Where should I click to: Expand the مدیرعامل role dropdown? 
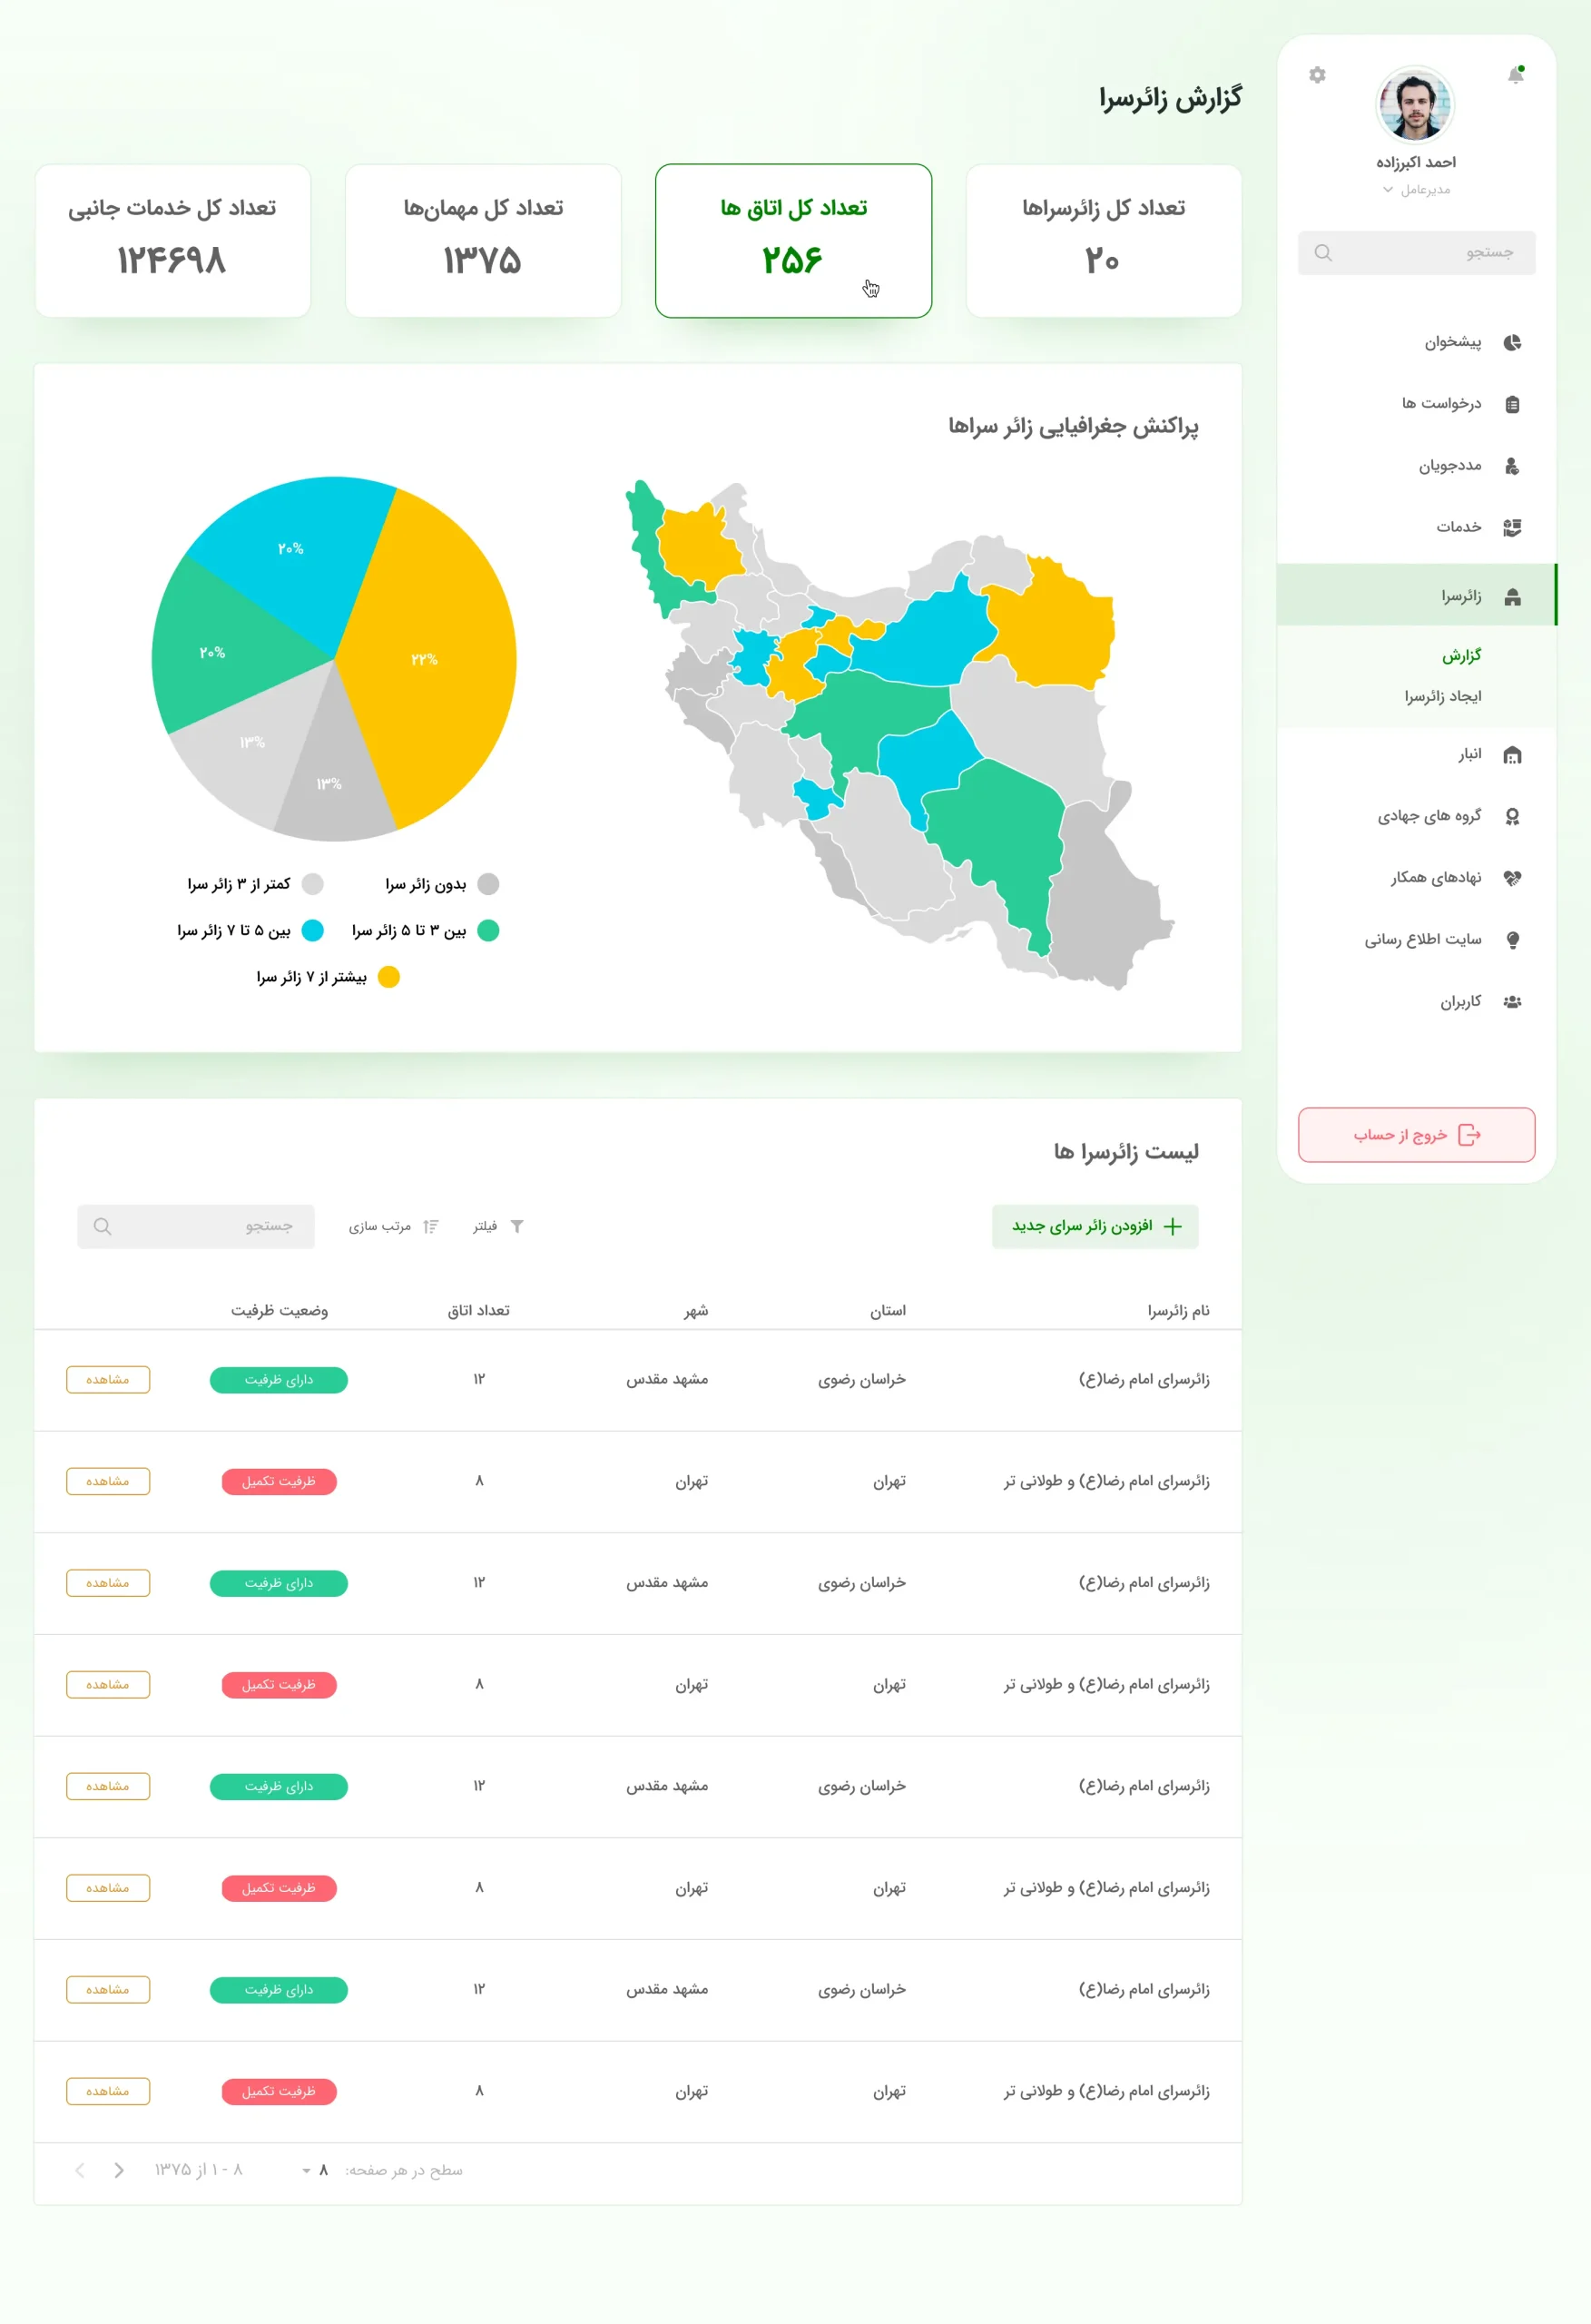[1387, 190]
